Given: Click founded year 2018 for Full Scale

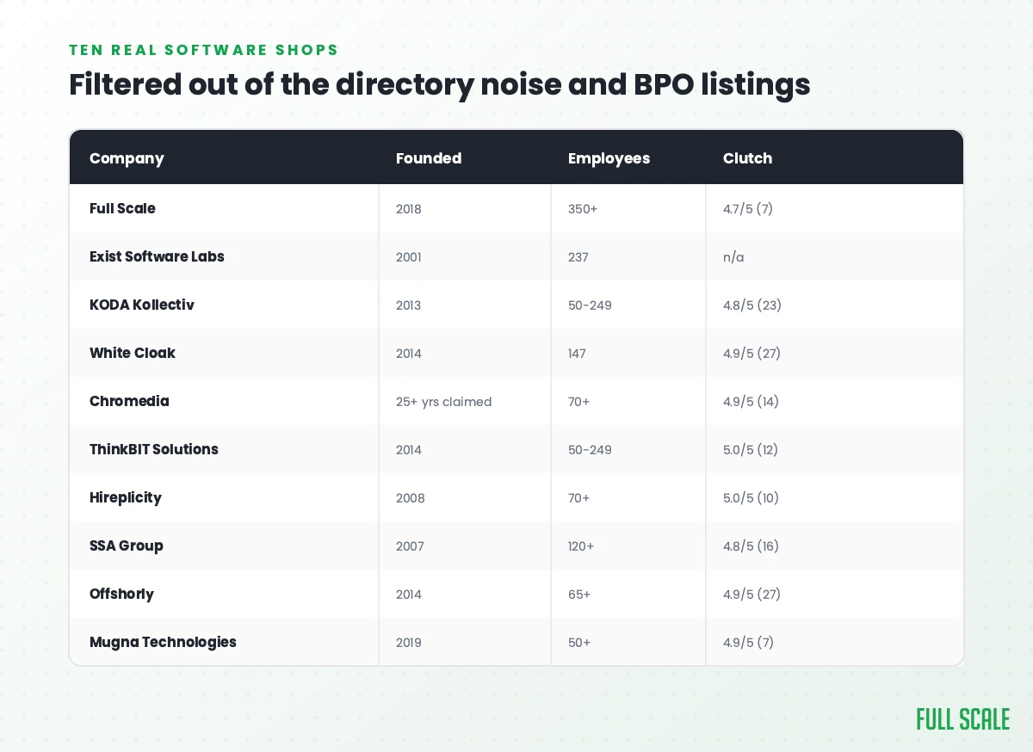Looking at the screenshot, I should [x=409, y=208].
